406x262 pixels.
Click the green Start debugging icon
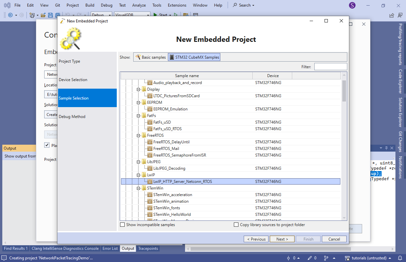tap(155, 15)
